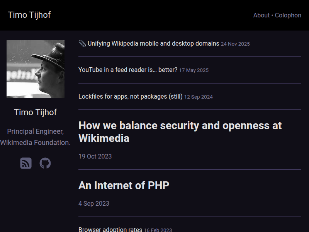Go to Timo Tijhof site title in header
The image size is (309, 232).
tap(29, 15)
